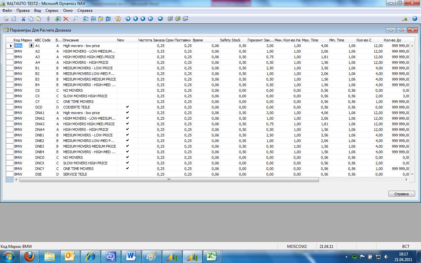
Task: Click the 'DSE' ABC code cell
Action: tap(44, 174)
